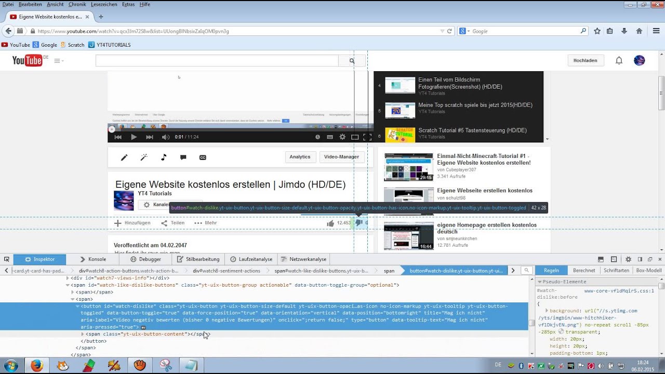Open the YouTube guide menu icon

pos(59,61)
